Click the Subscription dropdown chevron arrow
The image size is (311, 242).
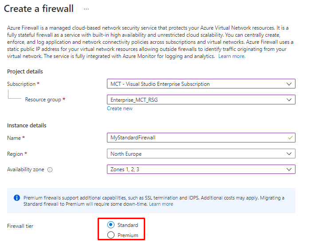coord(289,84)
